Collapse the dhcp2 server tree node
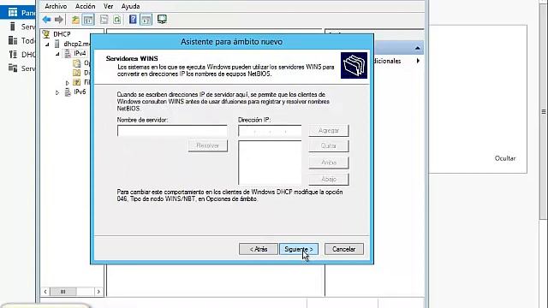 point(47,44)
